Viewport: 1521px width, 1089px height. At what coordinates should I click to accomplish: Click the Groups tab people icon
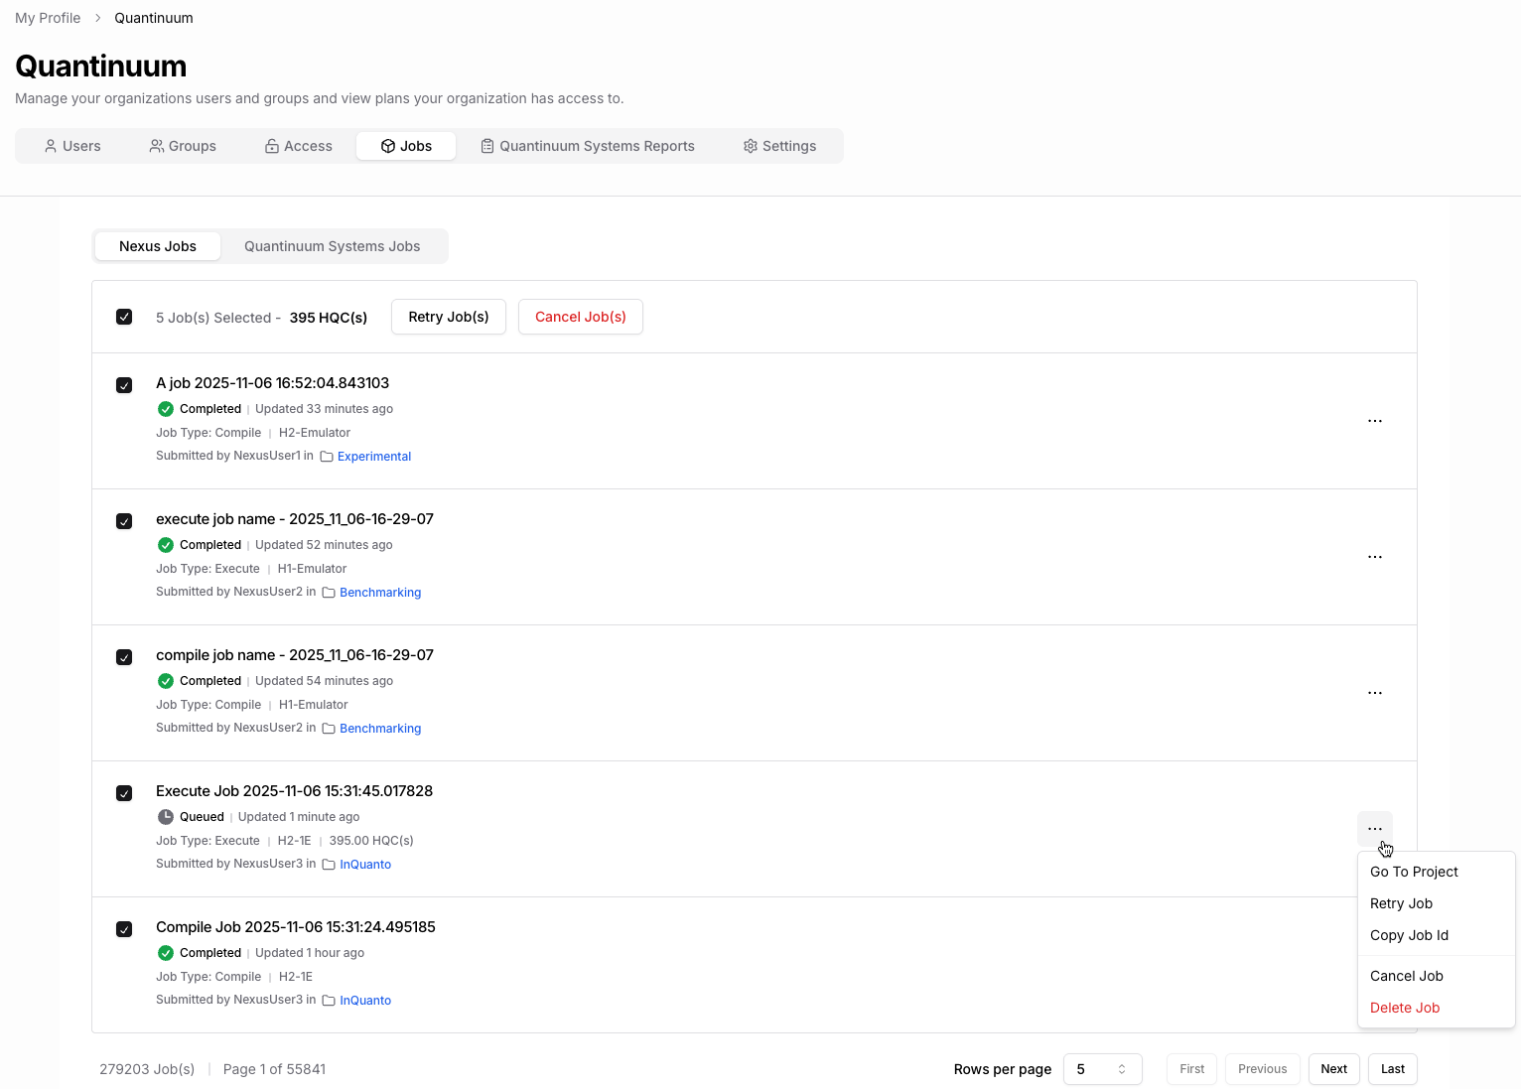[157, 146]
